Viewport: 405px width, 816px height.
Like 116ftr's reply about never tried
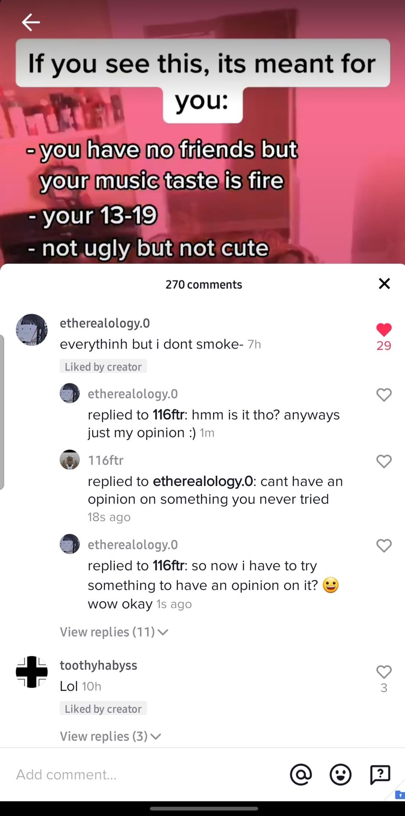(384, 461)
